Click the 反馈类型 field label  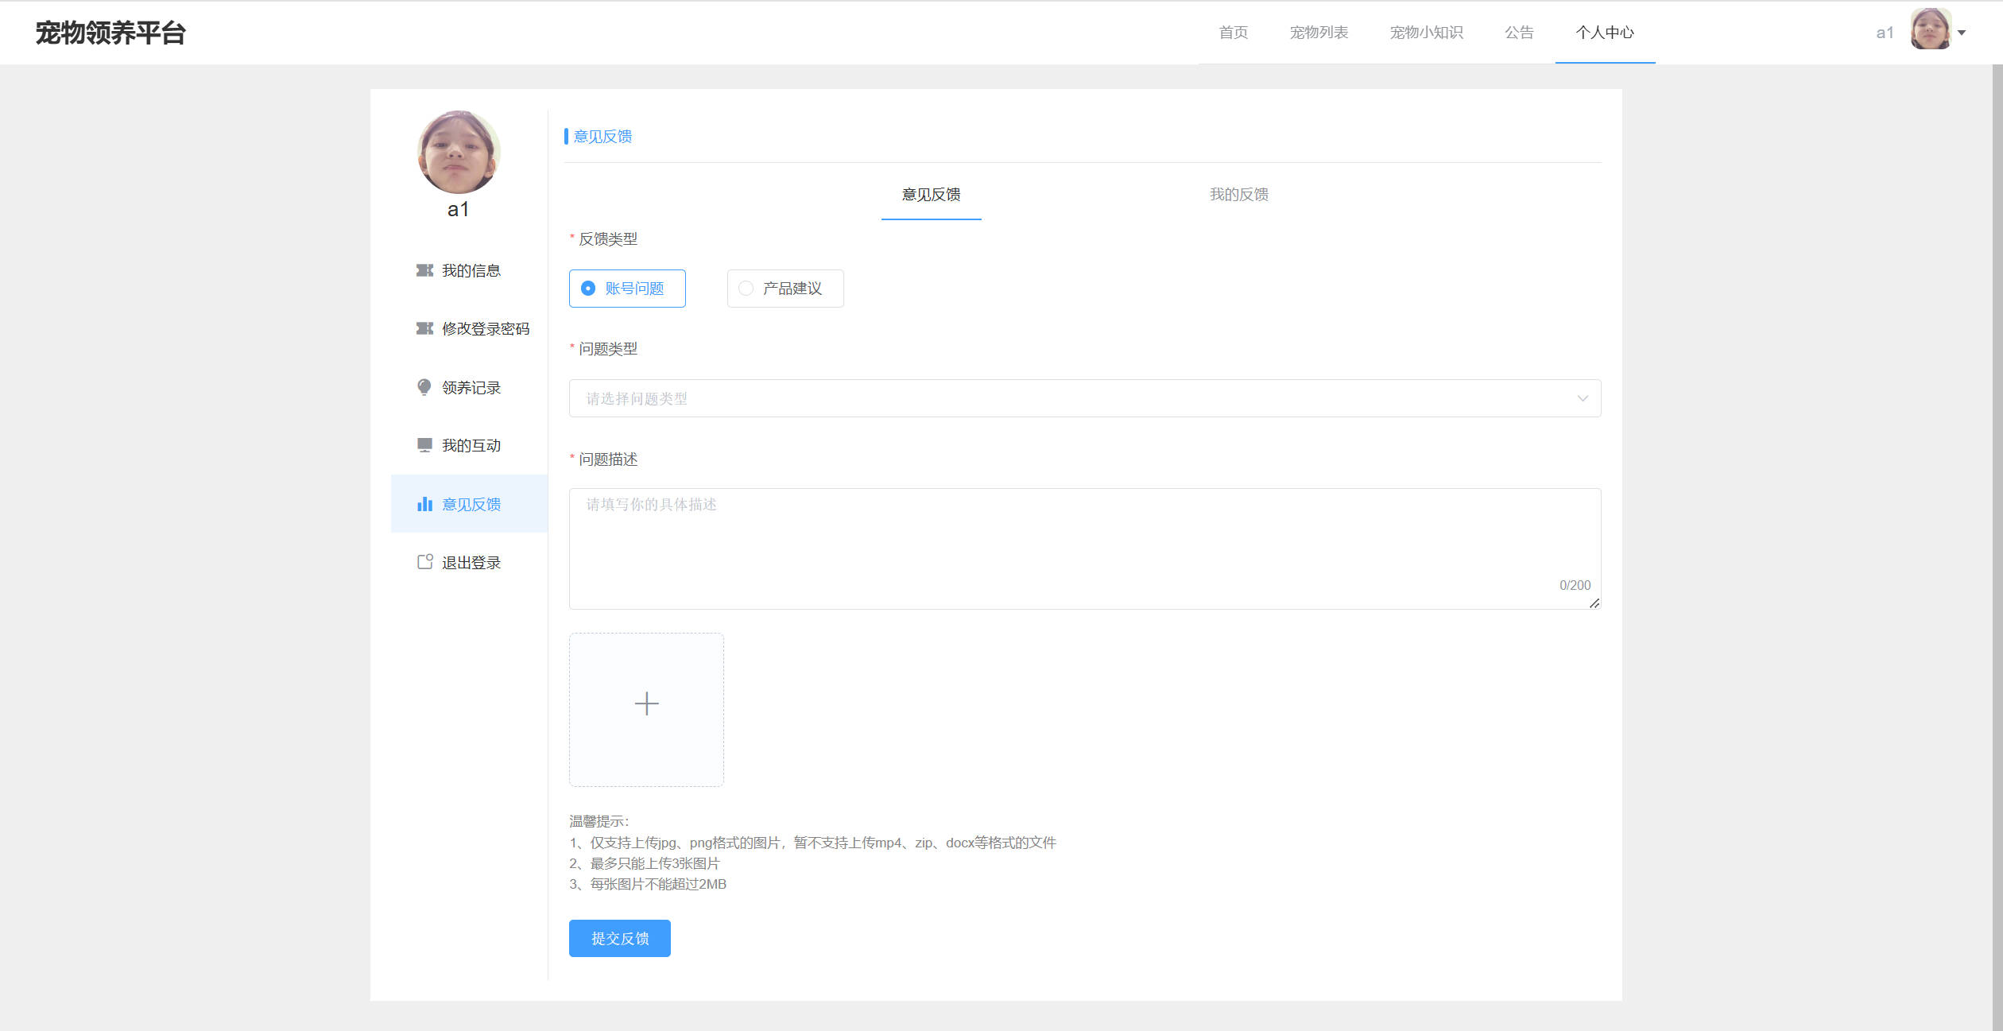point(608,239)
